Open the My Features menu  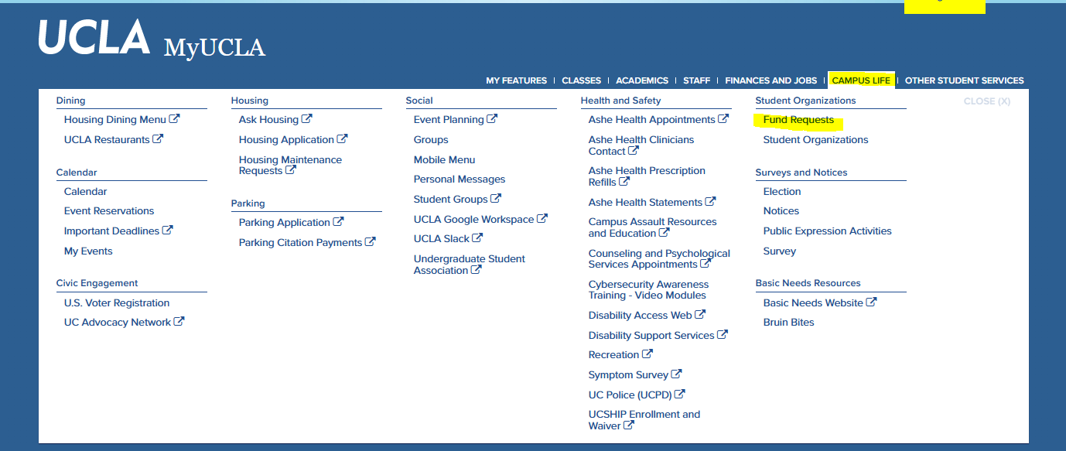click(516, 80)
